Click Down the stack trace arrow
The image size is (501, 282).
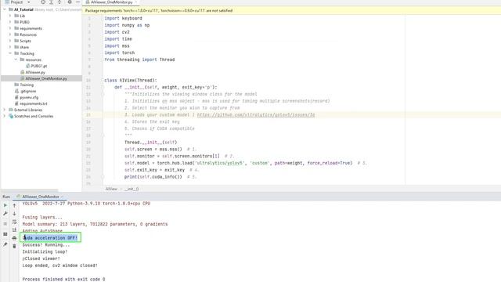14,213
